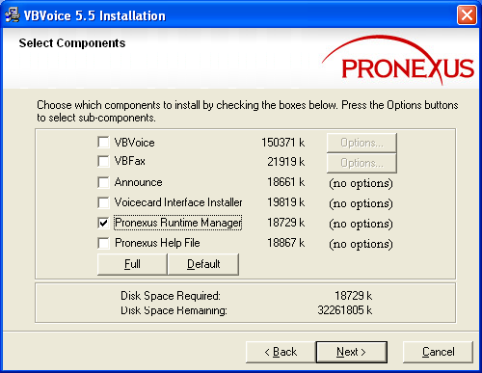This screenshot has height=373, width=482.
Task: Proceed with the Next button
Action: [x=352, y=352]
